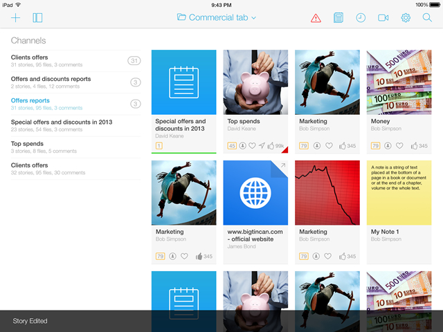Image resolution: width=443 pixels, height=332 pixels.
Task: Click the author icon on Money card
Action: point(388,146)
